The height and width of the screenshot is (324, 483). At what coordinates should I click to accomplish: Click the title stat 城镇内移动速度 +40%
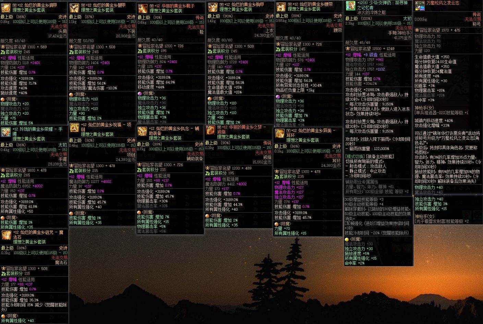pyautogui.click(x=434, y=121)
